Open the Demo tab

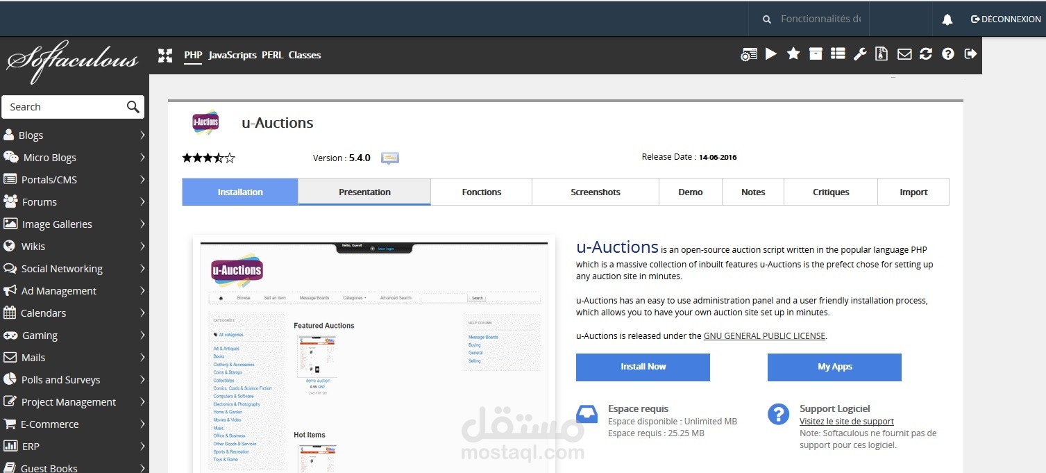pyautogui.click(x=691, y=192)
